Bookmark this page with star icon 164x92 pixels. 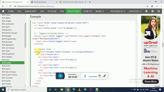pos(147,6)
